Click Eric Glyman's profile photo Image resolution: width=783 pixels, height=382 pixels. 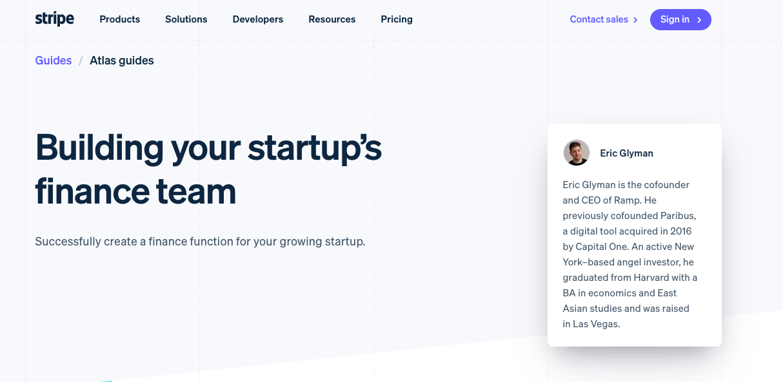[x=576, y=153]
